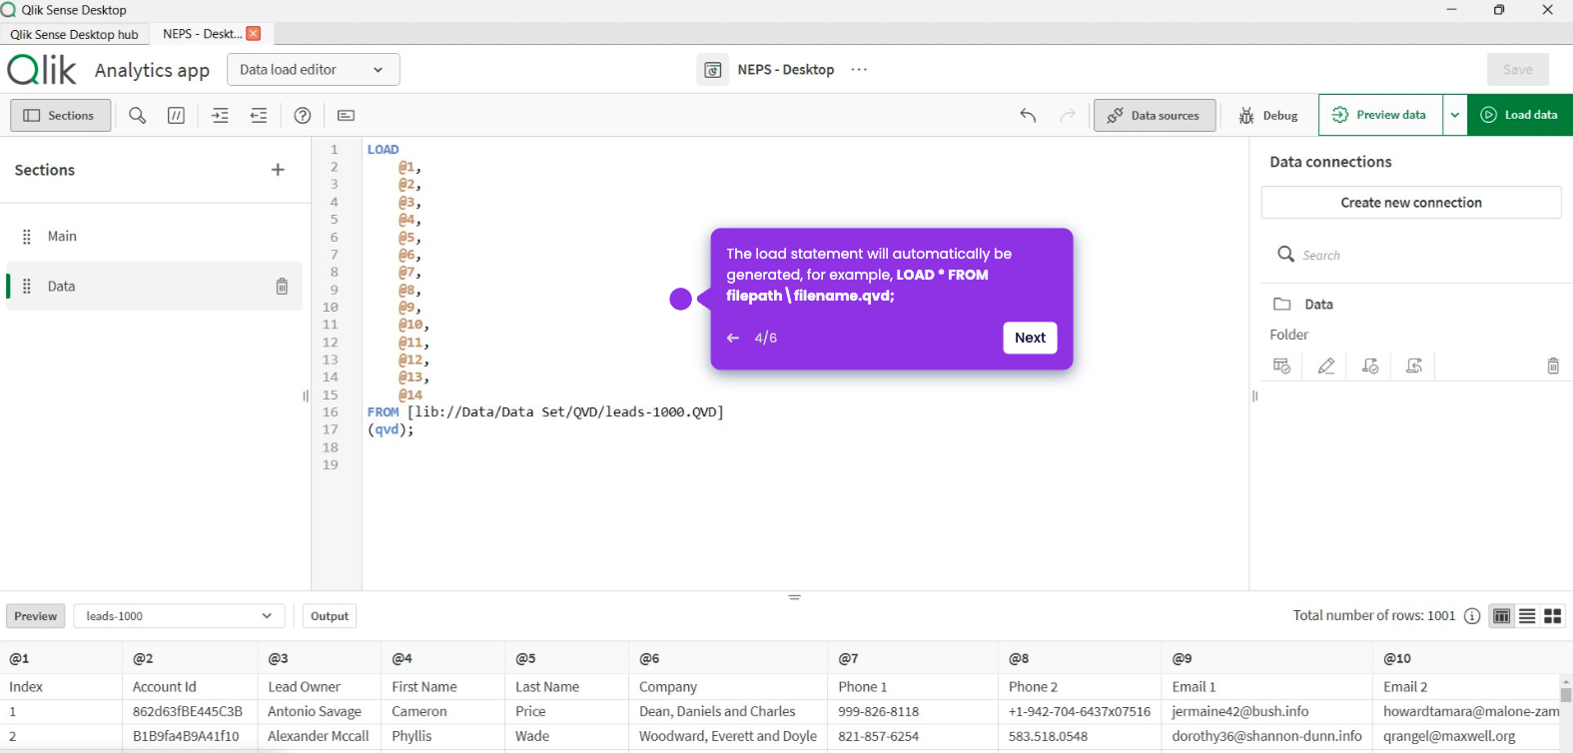Add a new section with plus icon
The image size is (1573, 753).
278,170
